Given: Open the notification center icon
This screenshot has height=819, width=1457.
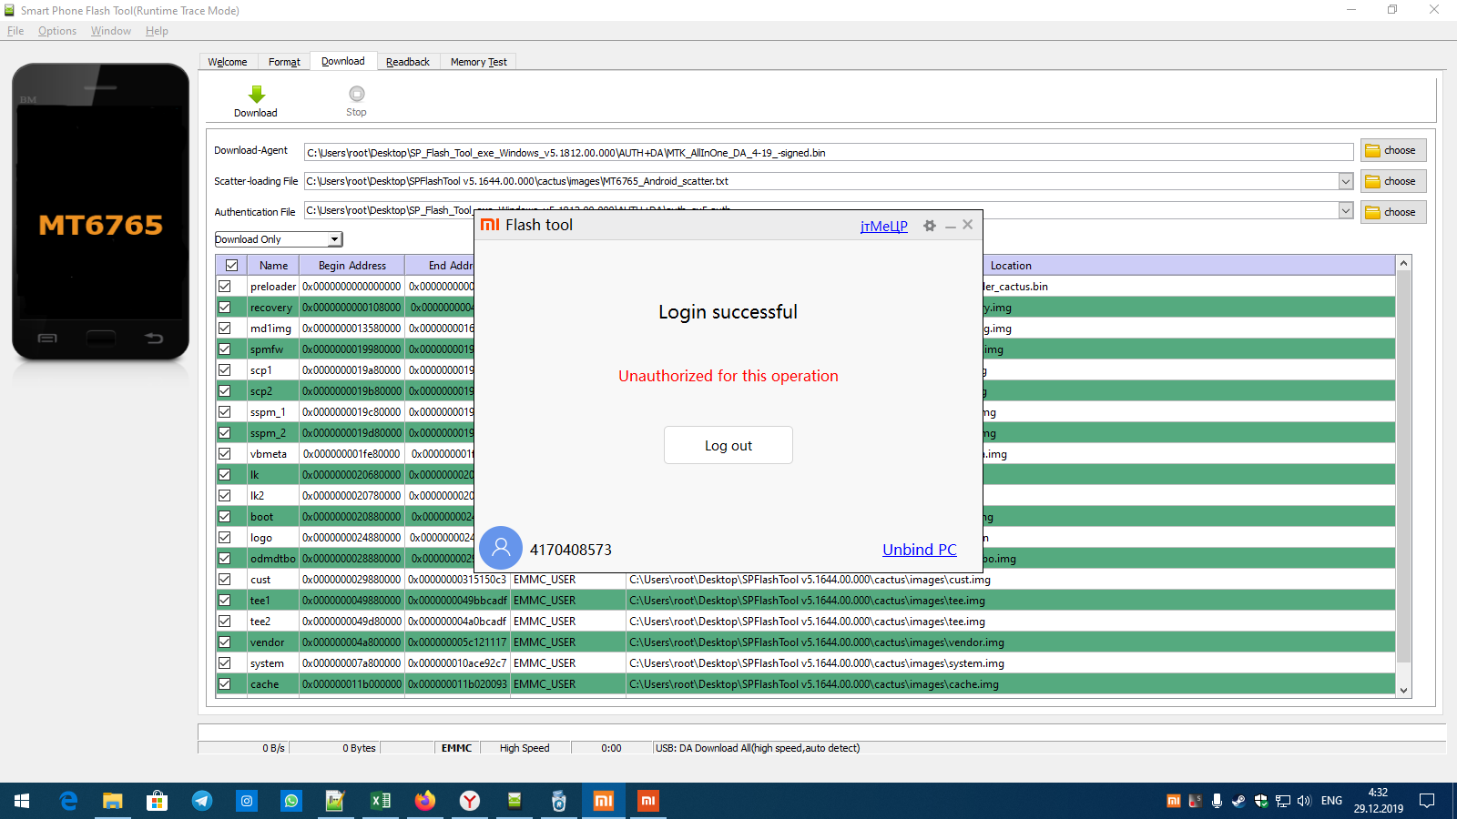Looking at the screenshot, I should pos(1427,801).
